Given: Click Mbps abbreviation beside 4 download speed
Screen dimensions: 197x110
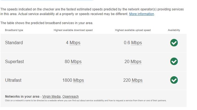Looking at the screenshot, I should pyautogui.click(x=75, y=43).
